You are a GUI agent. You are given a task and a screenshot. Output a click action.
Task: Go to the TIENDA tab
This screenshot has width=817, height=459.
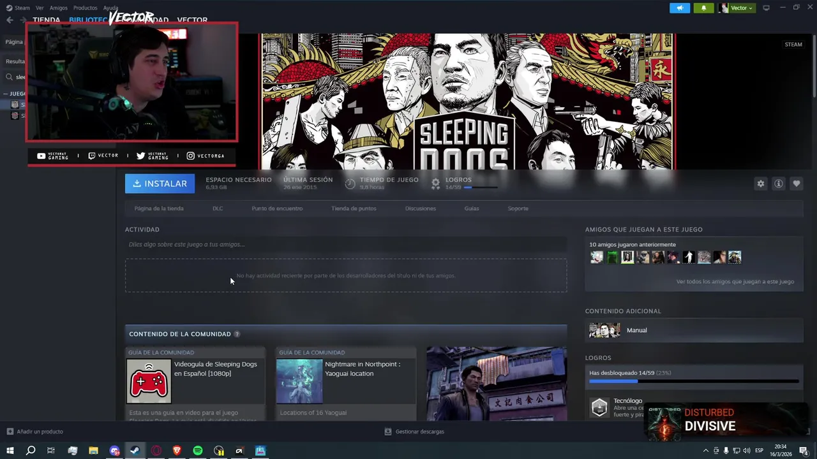pos(46,20)
